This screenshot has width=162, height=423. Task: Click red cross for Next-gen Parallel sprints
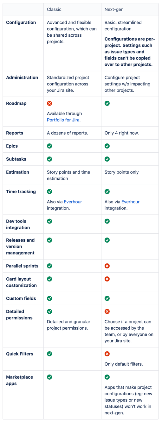click(x=107, y=266)
